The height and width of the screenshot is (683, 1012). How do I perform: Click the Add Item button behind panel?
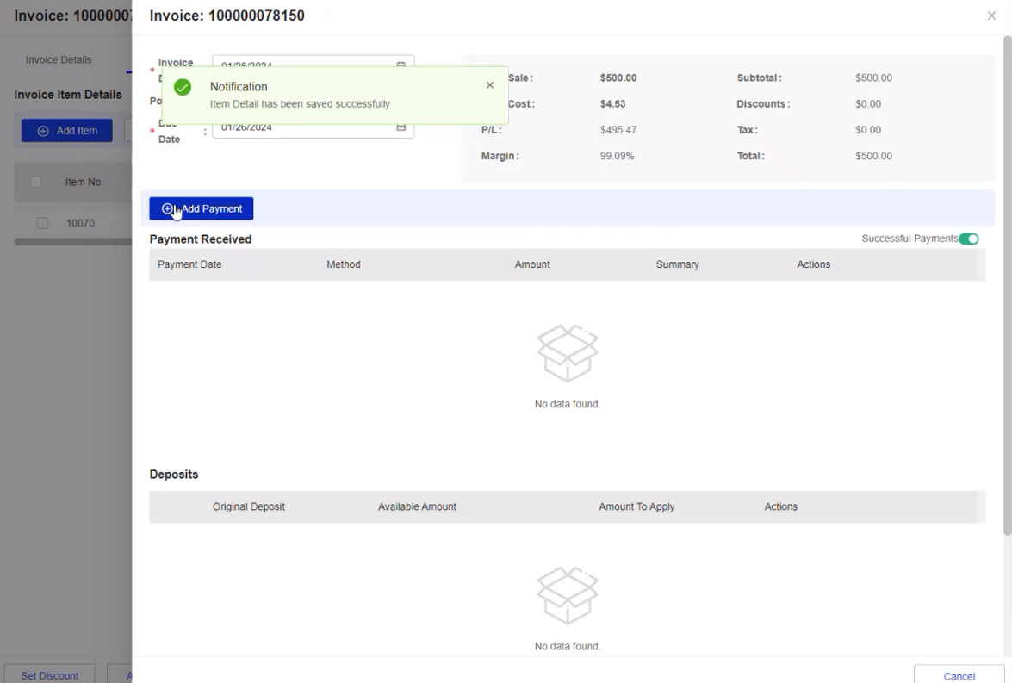tap(66, 130)
